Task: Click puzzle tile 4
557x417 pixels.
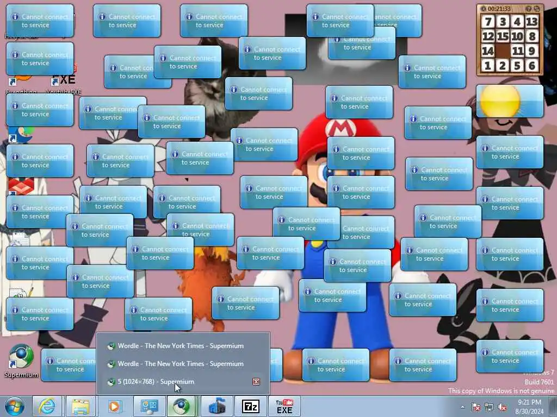Action: (x=517, y=22)
